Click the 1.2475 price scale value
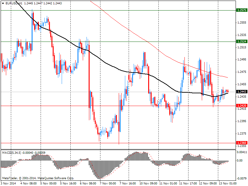 pyautogui.click(x=242, y=72)
